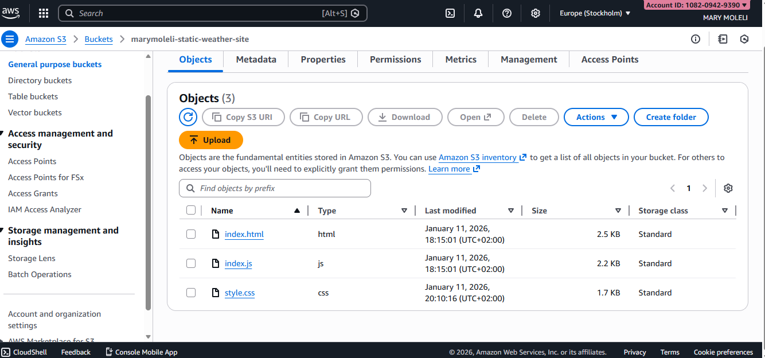Open the help question mark icon
This screenshot has height=358, width=765.
coord(507,13)
